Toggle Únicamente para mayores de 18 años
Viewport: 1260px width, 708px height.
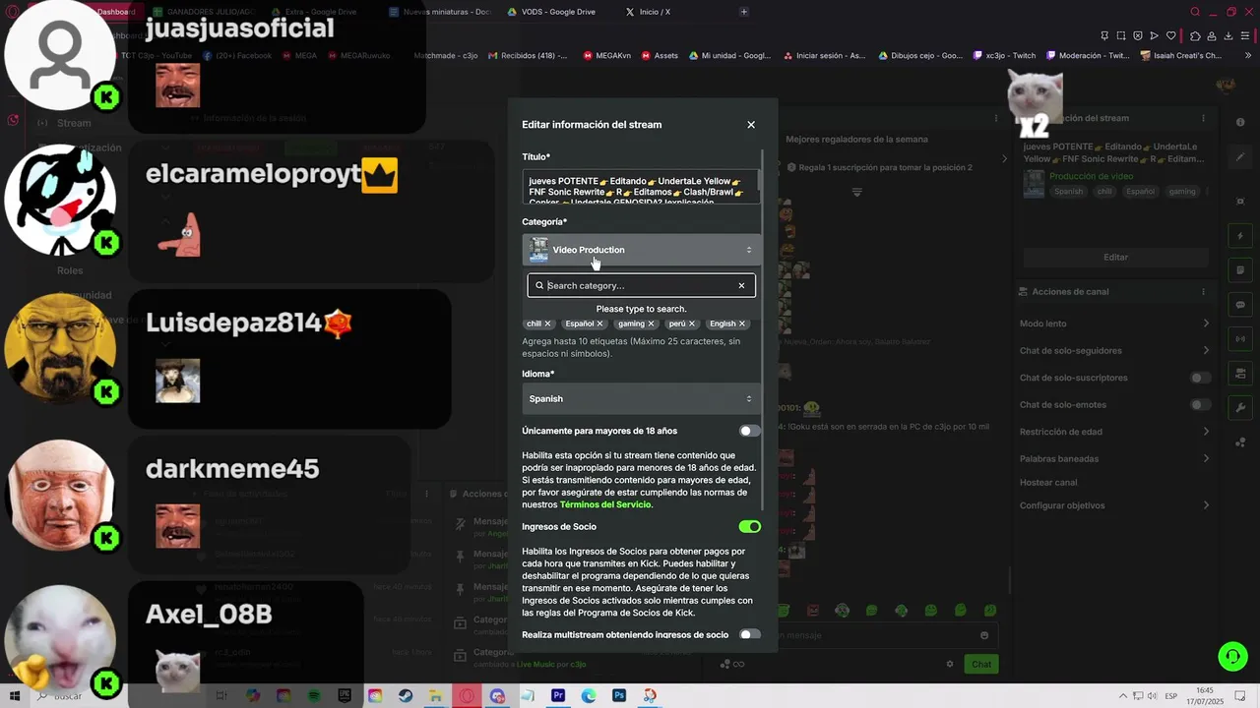(750, 431)
